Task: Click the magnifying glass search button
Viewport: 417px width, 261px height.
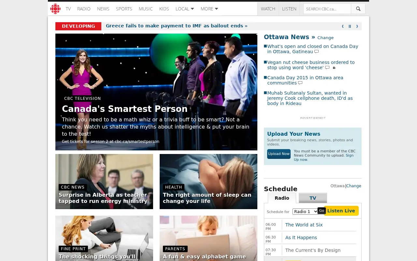Action: pyautogui.click(x=358, y=9)
